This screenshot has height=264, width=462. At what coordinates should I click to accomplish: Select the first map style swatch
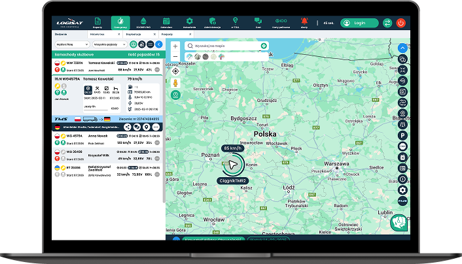point(190,56)
